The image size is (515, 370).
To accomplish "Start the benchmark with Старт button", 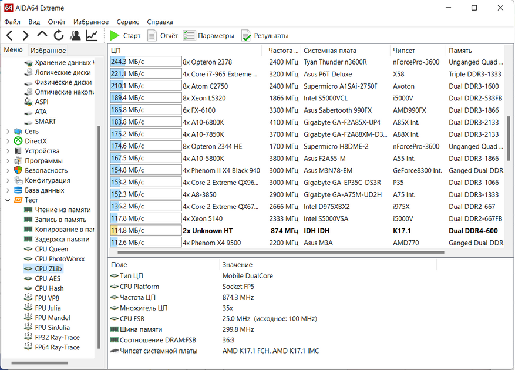I will 125,35.
